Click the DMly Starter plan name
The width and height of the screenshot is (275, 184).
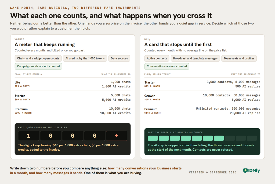[x=149, y=82]
